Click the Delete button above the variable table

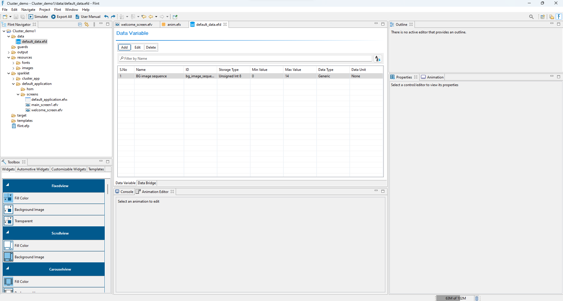point(151,47)
